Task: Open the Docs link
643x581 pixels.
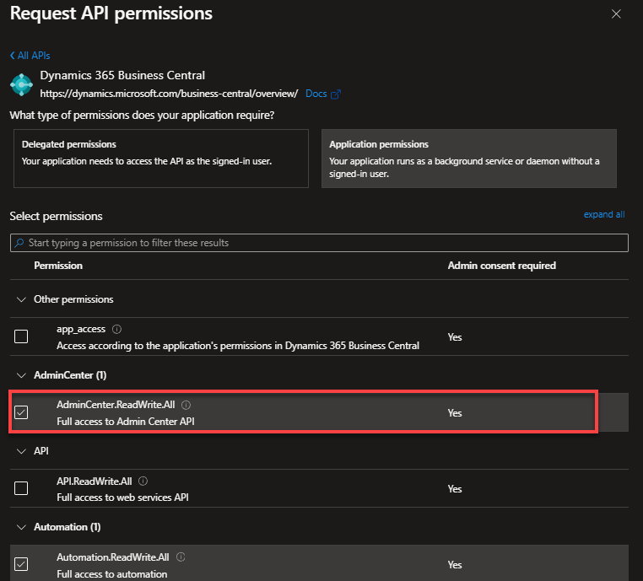Action: (x=316, y=94)
